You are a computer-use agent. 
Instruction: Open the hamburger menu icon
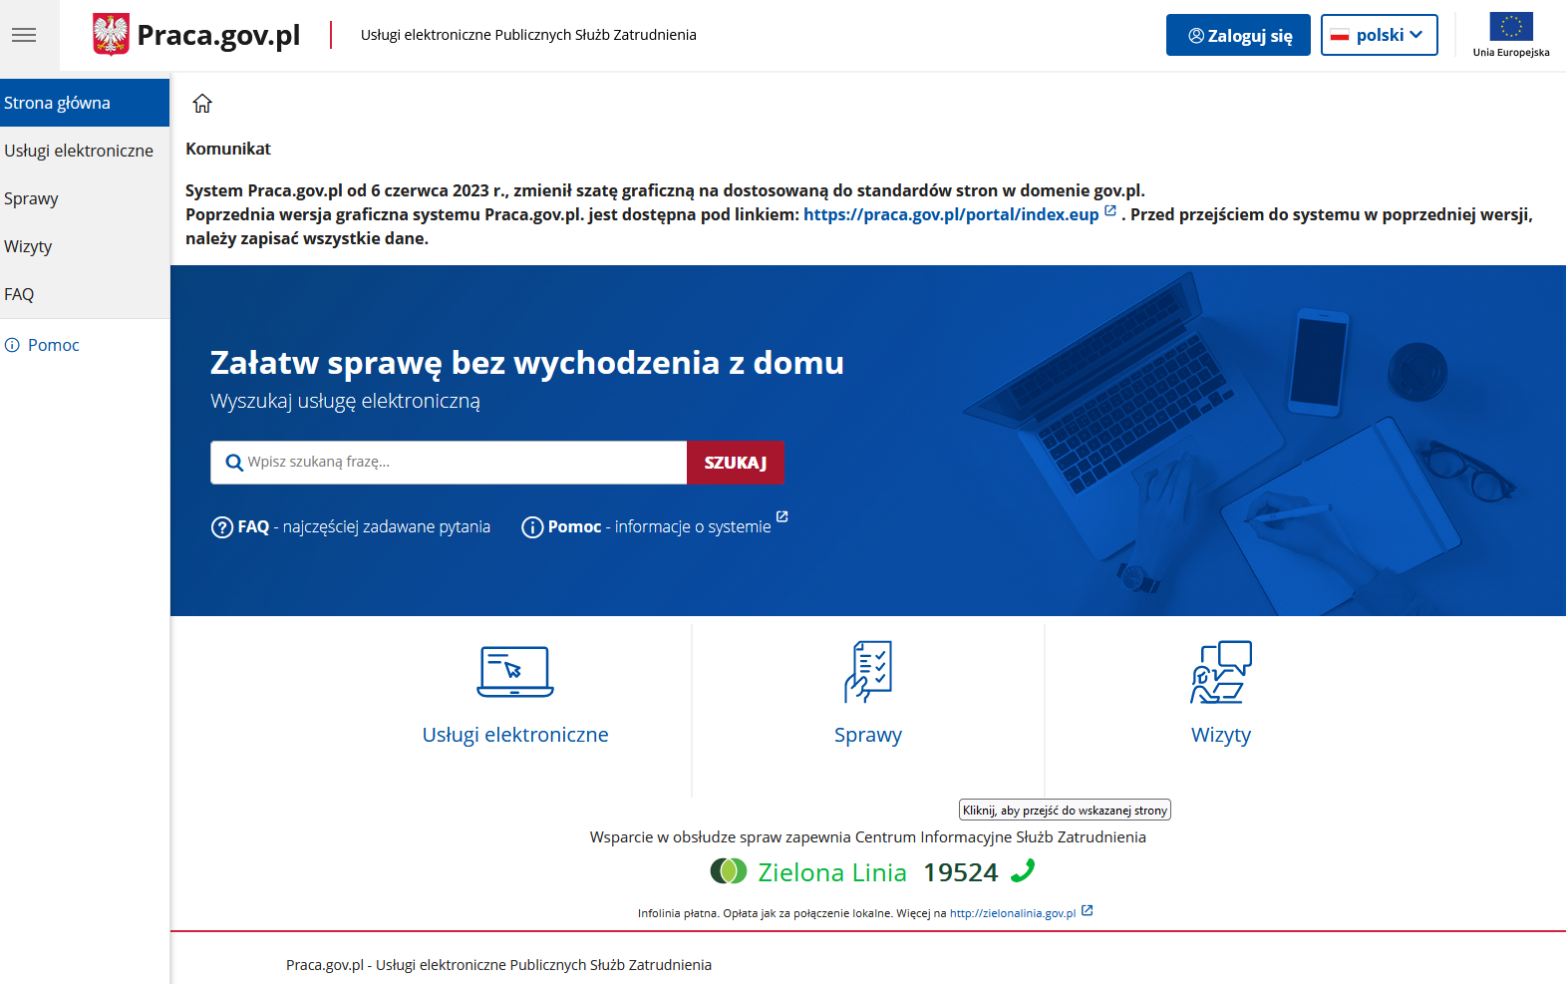24,35
